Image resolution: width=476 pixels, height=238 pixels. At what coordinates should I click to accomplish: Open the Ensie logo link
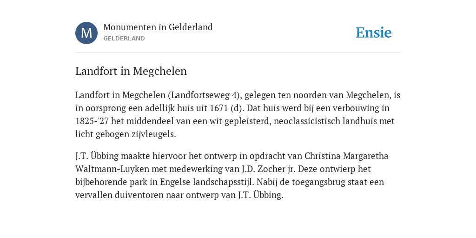pyautogui.click(x=374, y=33)
